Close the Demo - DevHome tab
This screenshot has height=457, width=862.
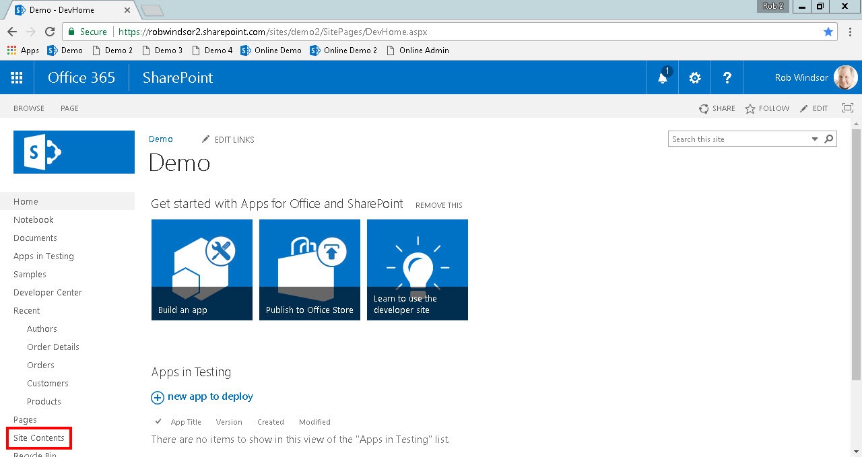127,10
